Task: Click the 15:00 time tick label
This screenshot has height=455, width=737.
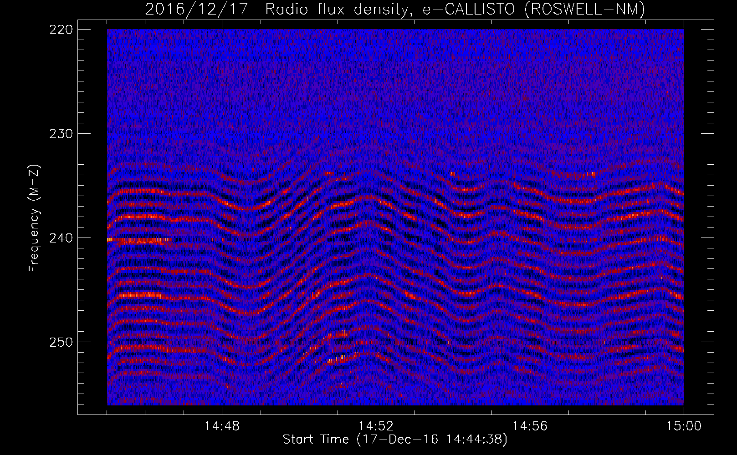Action: point(684,426)
